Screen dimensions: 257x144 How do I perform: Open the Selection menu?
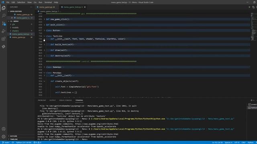pyautogui.click(x=21, y=2)
